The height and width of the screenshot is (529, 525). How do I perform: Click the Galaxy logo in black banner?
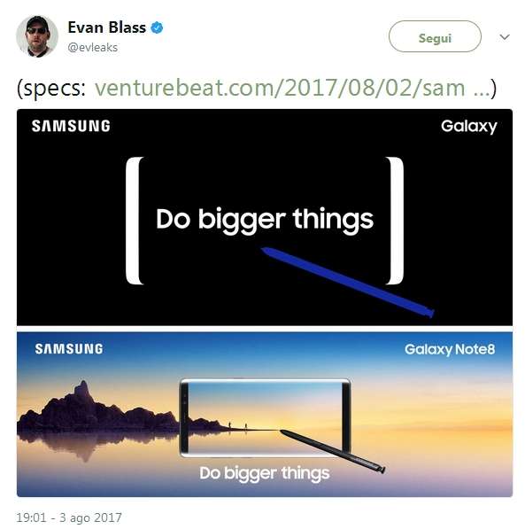[469, 127]
